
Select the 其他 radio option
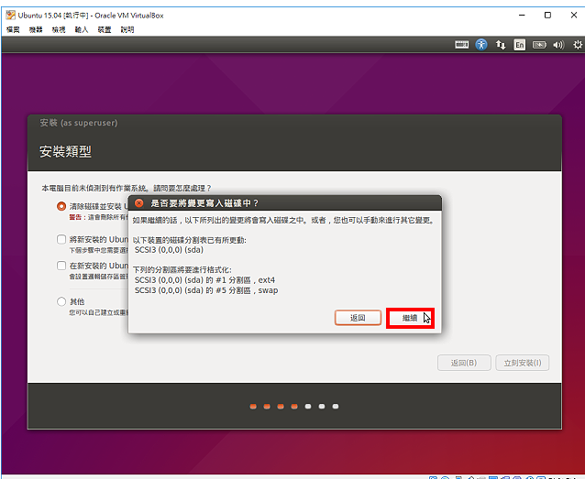(x=61, y=301)
